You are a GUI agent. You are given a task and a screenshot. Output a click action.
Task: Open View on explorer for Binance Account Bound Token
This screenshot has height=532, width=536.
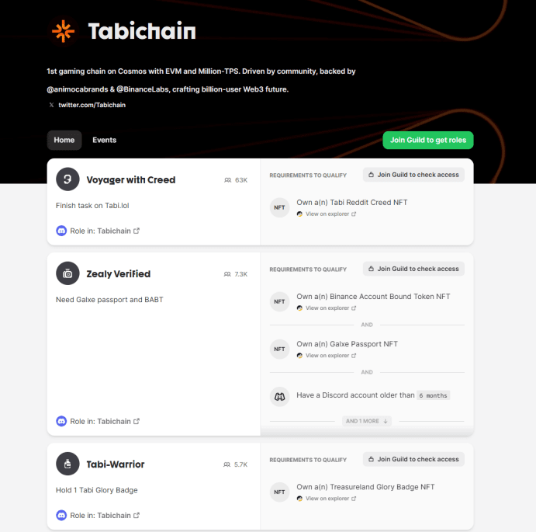tap(327, 308)
